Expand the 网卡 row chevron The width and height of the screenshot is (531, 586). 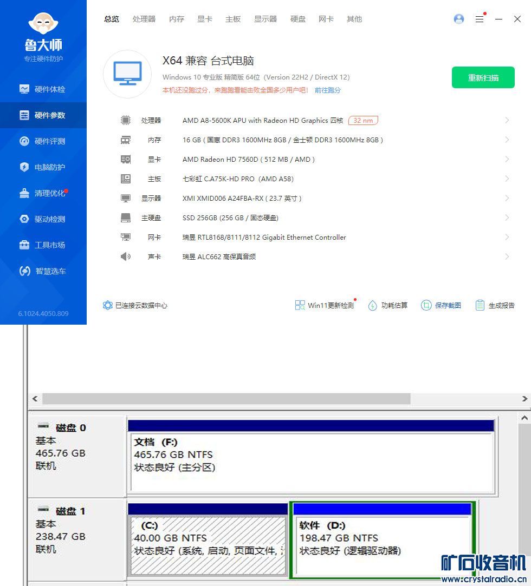click(507, 237)
